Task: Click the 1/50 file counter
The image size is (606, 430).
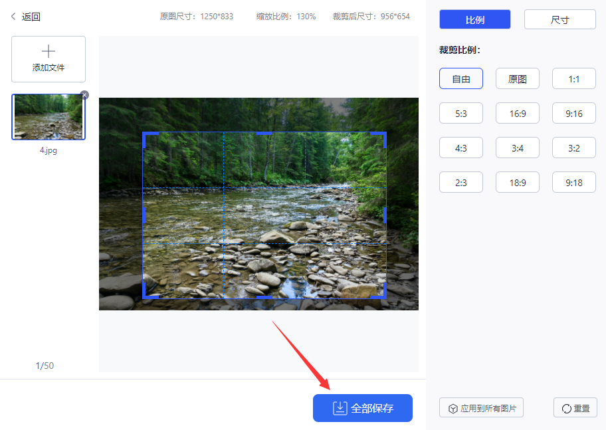Action: (45, 366)
